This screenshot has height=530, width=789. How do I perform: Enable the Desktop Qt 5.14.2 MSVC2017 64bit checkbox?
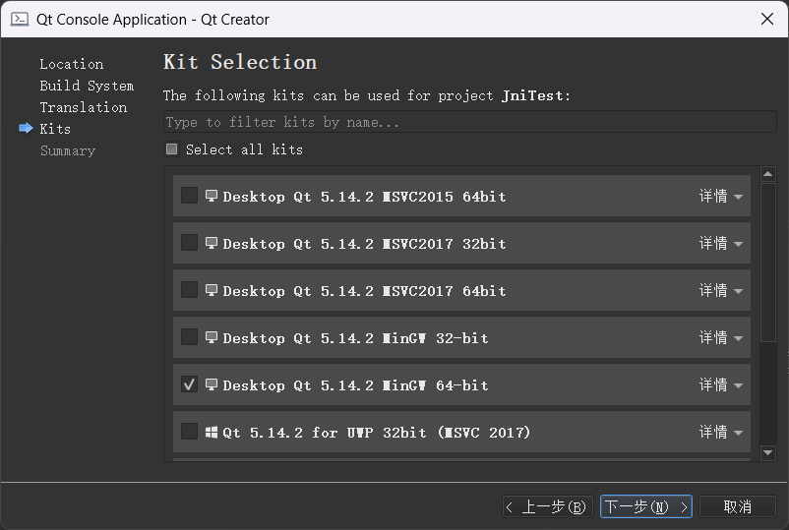click(189, 290)
